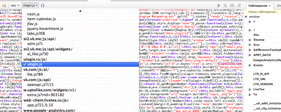The image size is (281, 112).
Task: Expand the APRT_DATA property
Action: (250, 55)
